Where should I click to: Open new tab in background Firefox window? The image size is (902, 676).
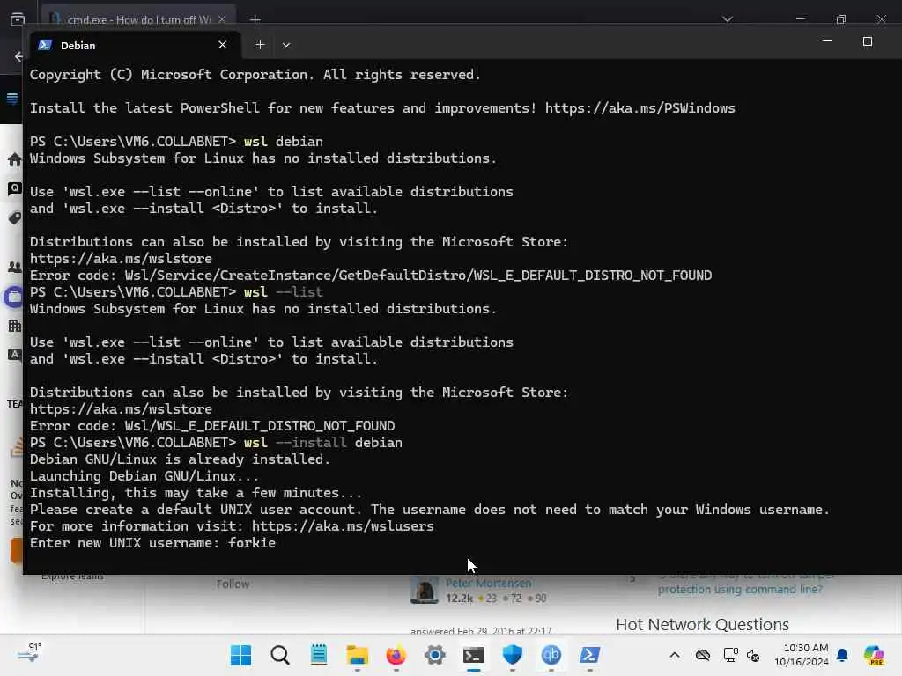[x=255, y=20]
